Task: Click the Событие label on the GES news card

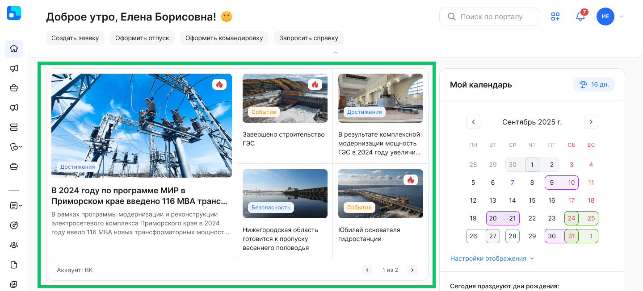Action: click(263, 112)
